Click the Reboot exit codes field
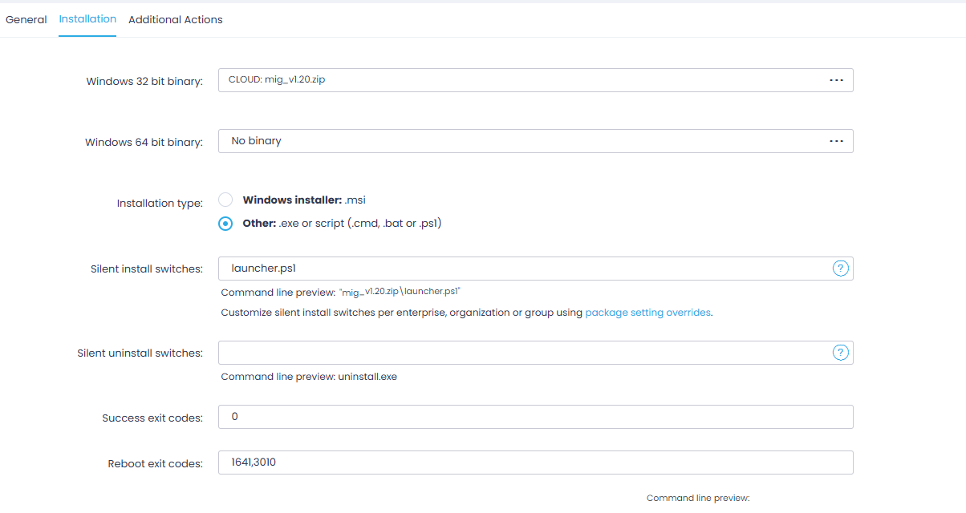 535,463
